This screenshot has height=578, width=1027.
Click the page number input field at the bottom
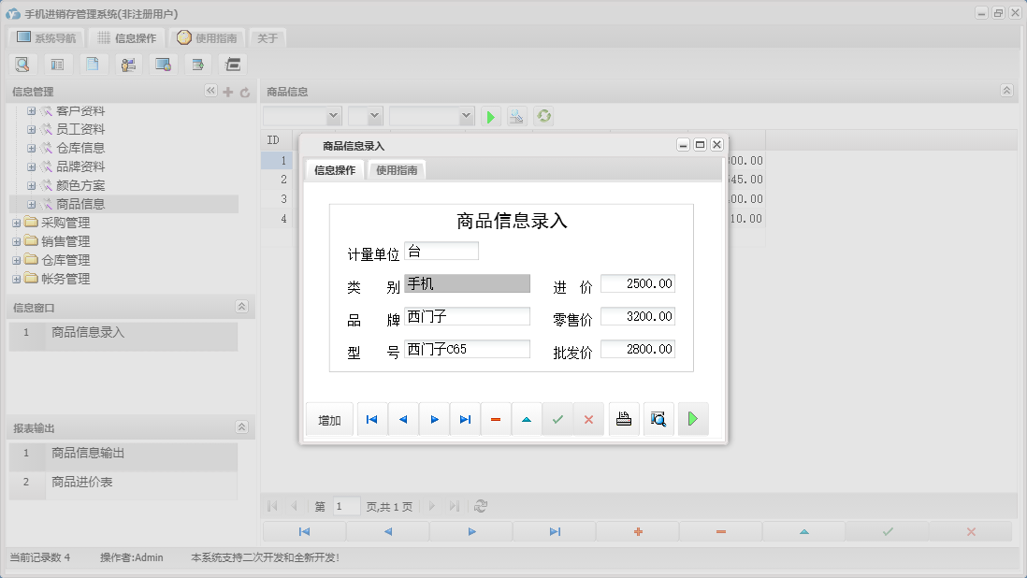click(345, 506)
